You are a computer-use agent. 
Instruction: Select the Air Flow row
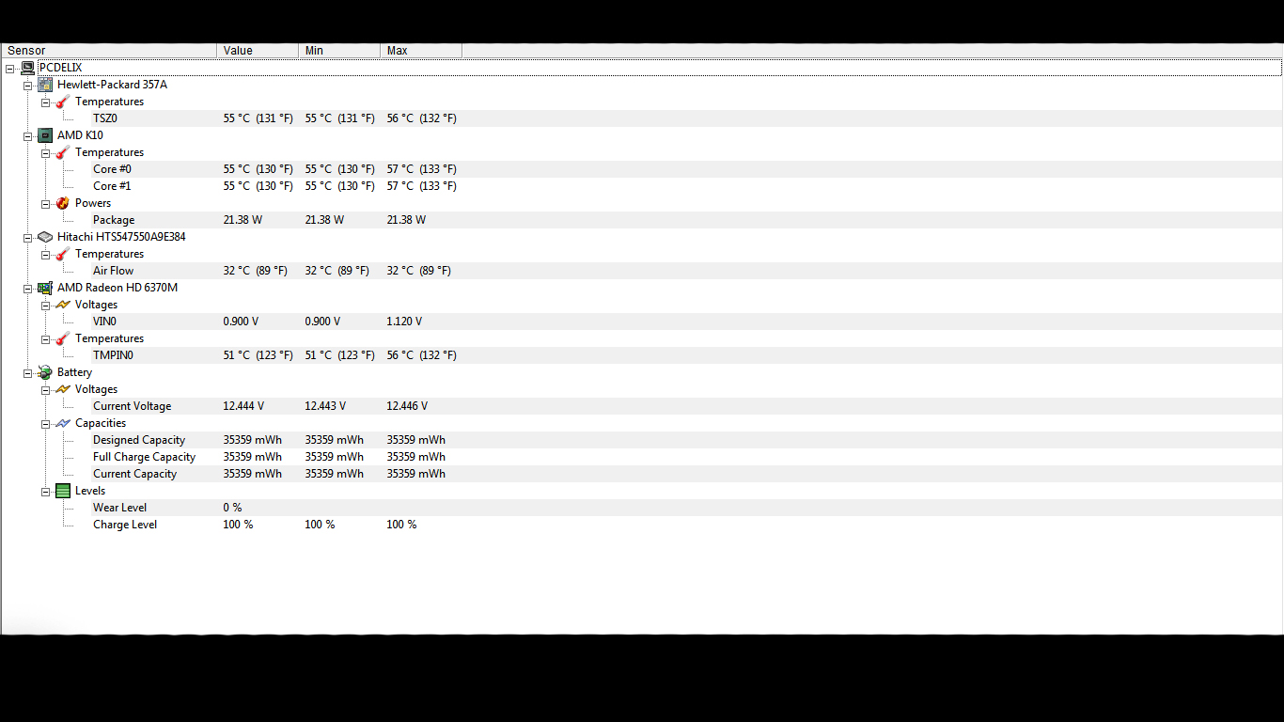pyautogui.click(x=642, y=271)
